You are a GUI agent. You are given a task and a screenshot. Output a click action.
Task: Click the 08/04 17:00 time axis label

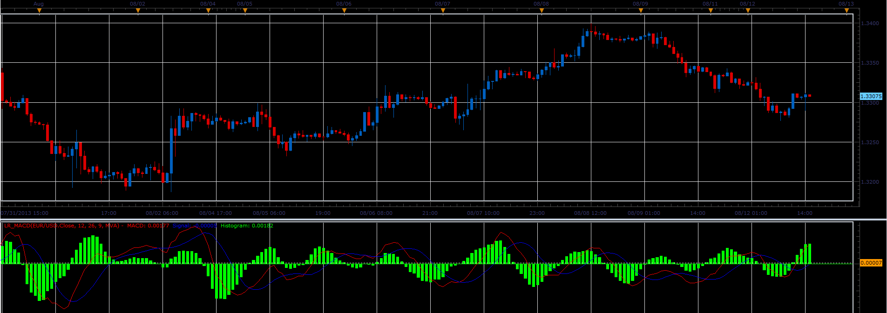216,213
